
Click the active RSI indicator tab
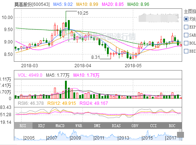click(23, 126)
